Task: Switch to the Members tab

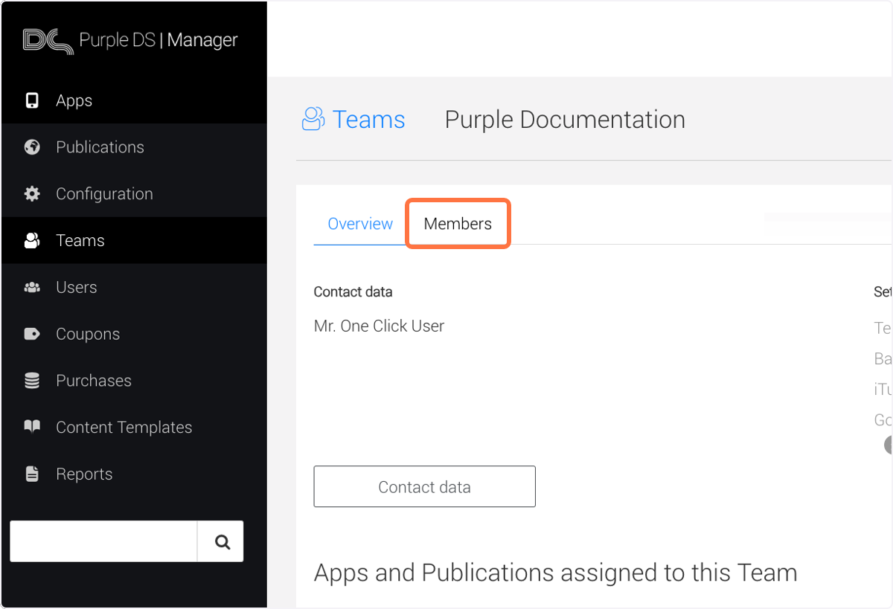Action: (458, 224)
